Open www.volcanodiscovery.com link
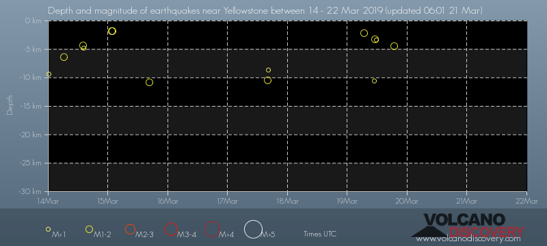Image resolution: width=547 pixels, height=246 pixels. (x=468, y=239)
